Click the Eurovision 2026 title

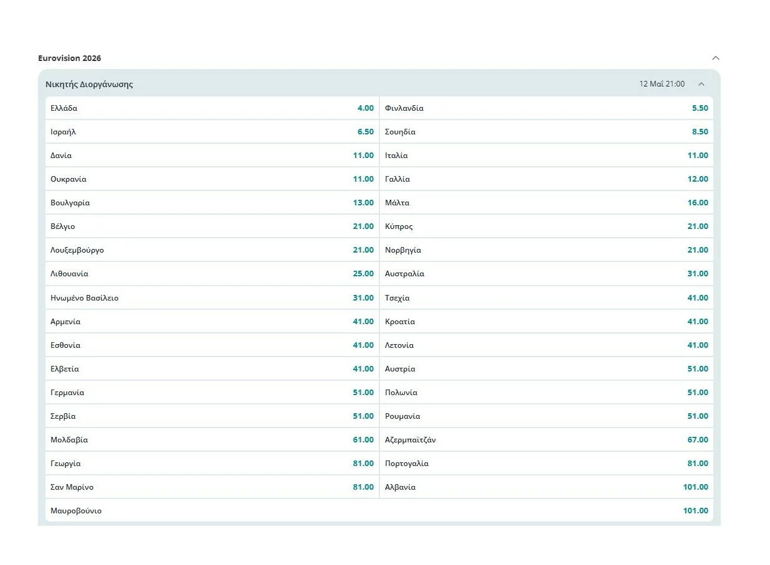point(70,58)
